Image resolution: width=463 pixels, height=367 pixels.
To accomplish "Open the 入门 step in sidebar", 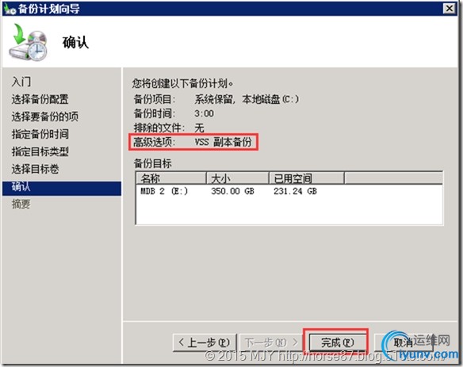I will click(21, 82).
